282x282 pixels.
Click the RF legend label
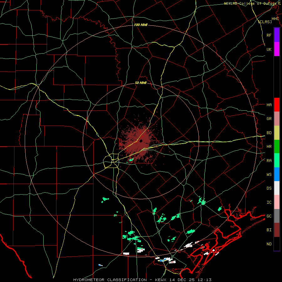[x=269, y=35]
